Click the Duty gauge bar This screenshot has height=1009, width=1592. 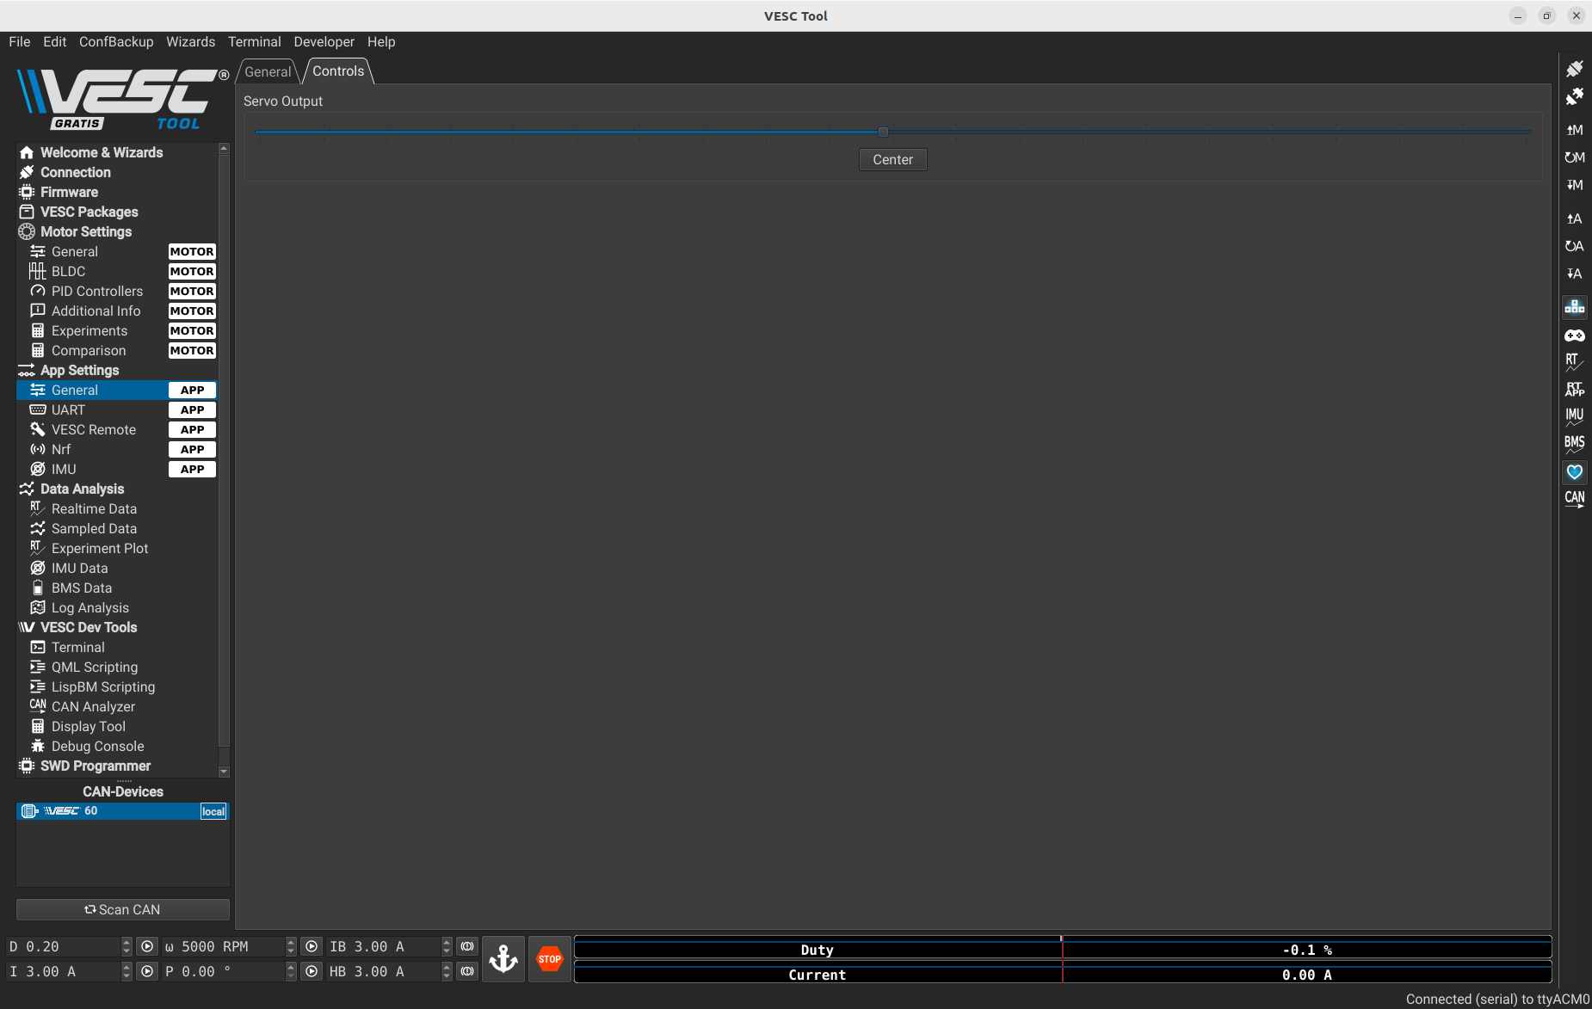pos(1063,949)
